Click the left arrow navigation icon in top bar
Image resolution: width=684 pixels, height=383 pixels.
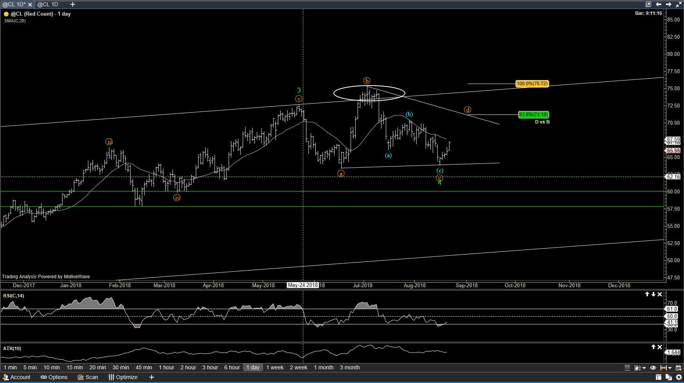click(659, 4)
